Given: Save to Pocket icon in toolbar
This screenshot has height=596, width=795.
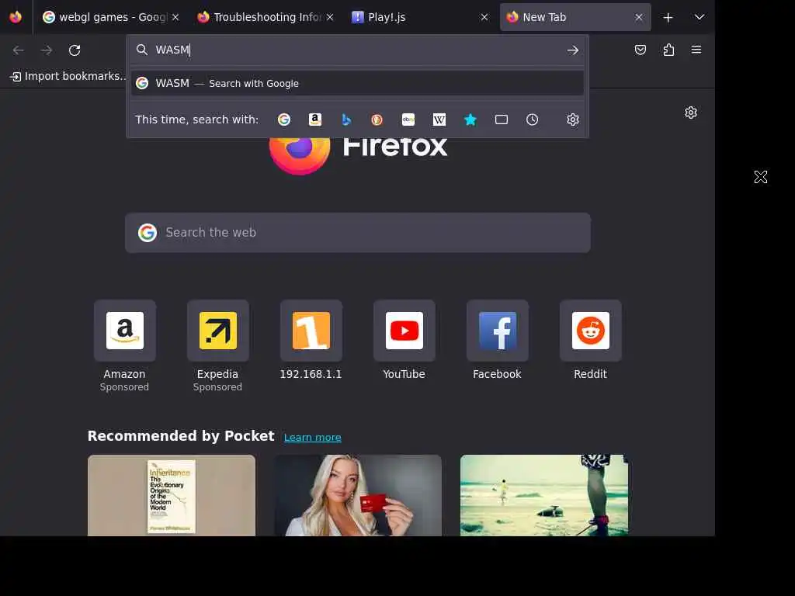Looking at the screenshot, I should pos(641,50).
